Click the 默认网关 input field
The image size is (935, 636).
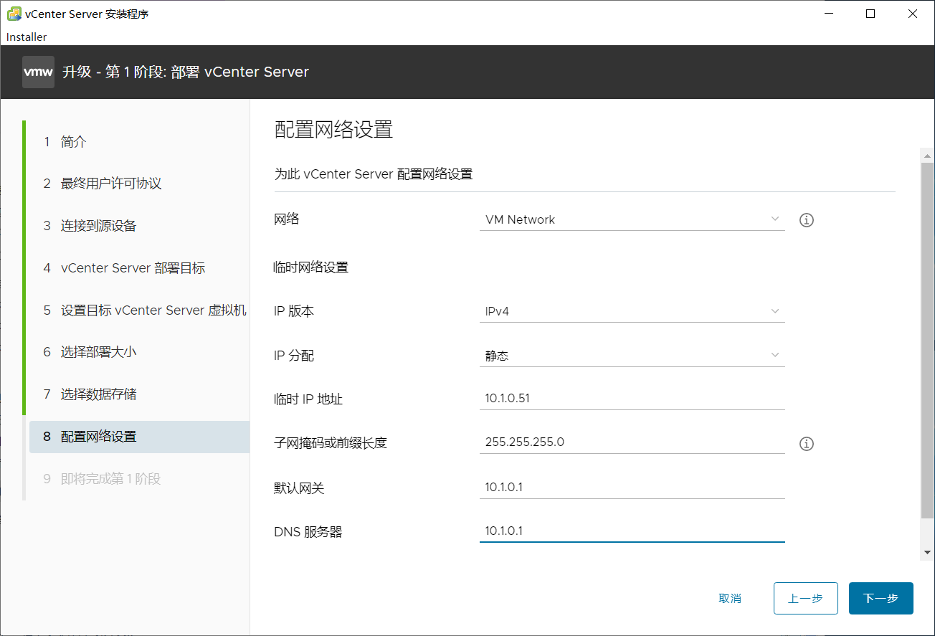point(631,488)
